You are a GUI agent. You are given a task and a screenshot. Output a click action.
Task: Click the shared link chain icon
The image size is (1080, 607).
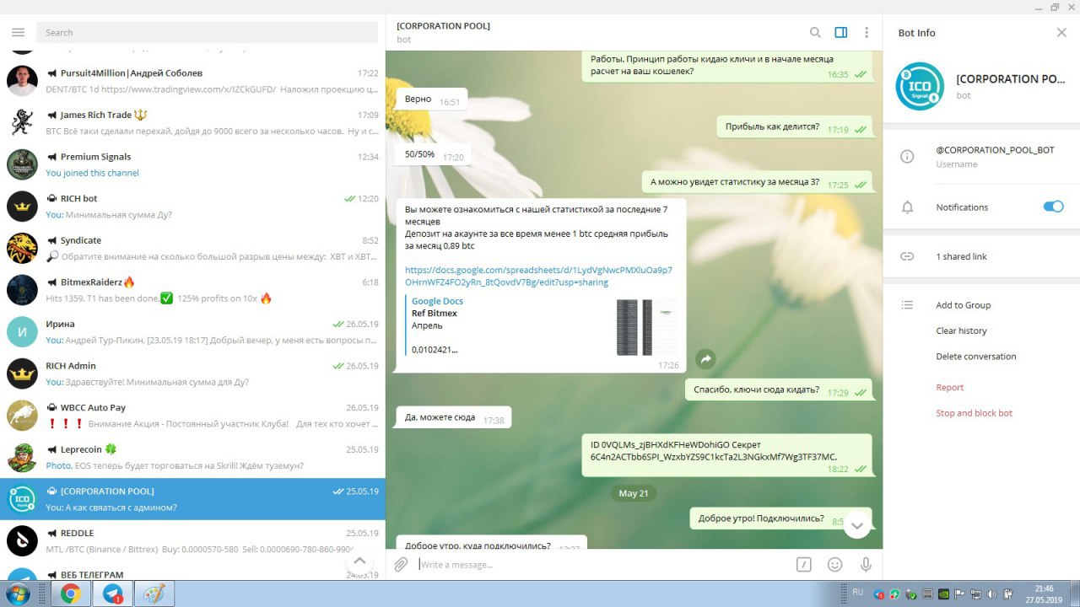[907, 256]
